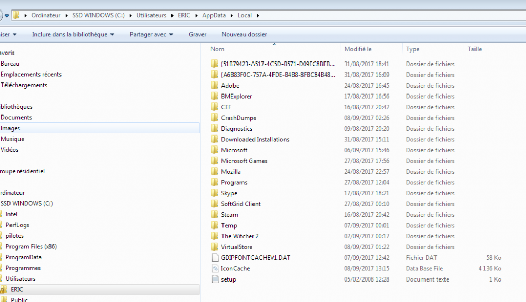
Task: Click the BMExplorer folder icon
Action: [x=215, y=96]
